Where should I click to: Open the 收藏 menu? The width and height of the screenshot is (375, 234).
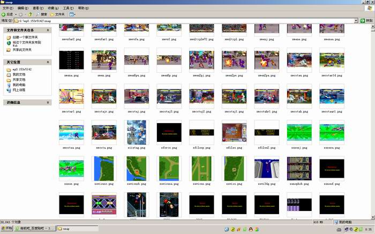point(53,8)
